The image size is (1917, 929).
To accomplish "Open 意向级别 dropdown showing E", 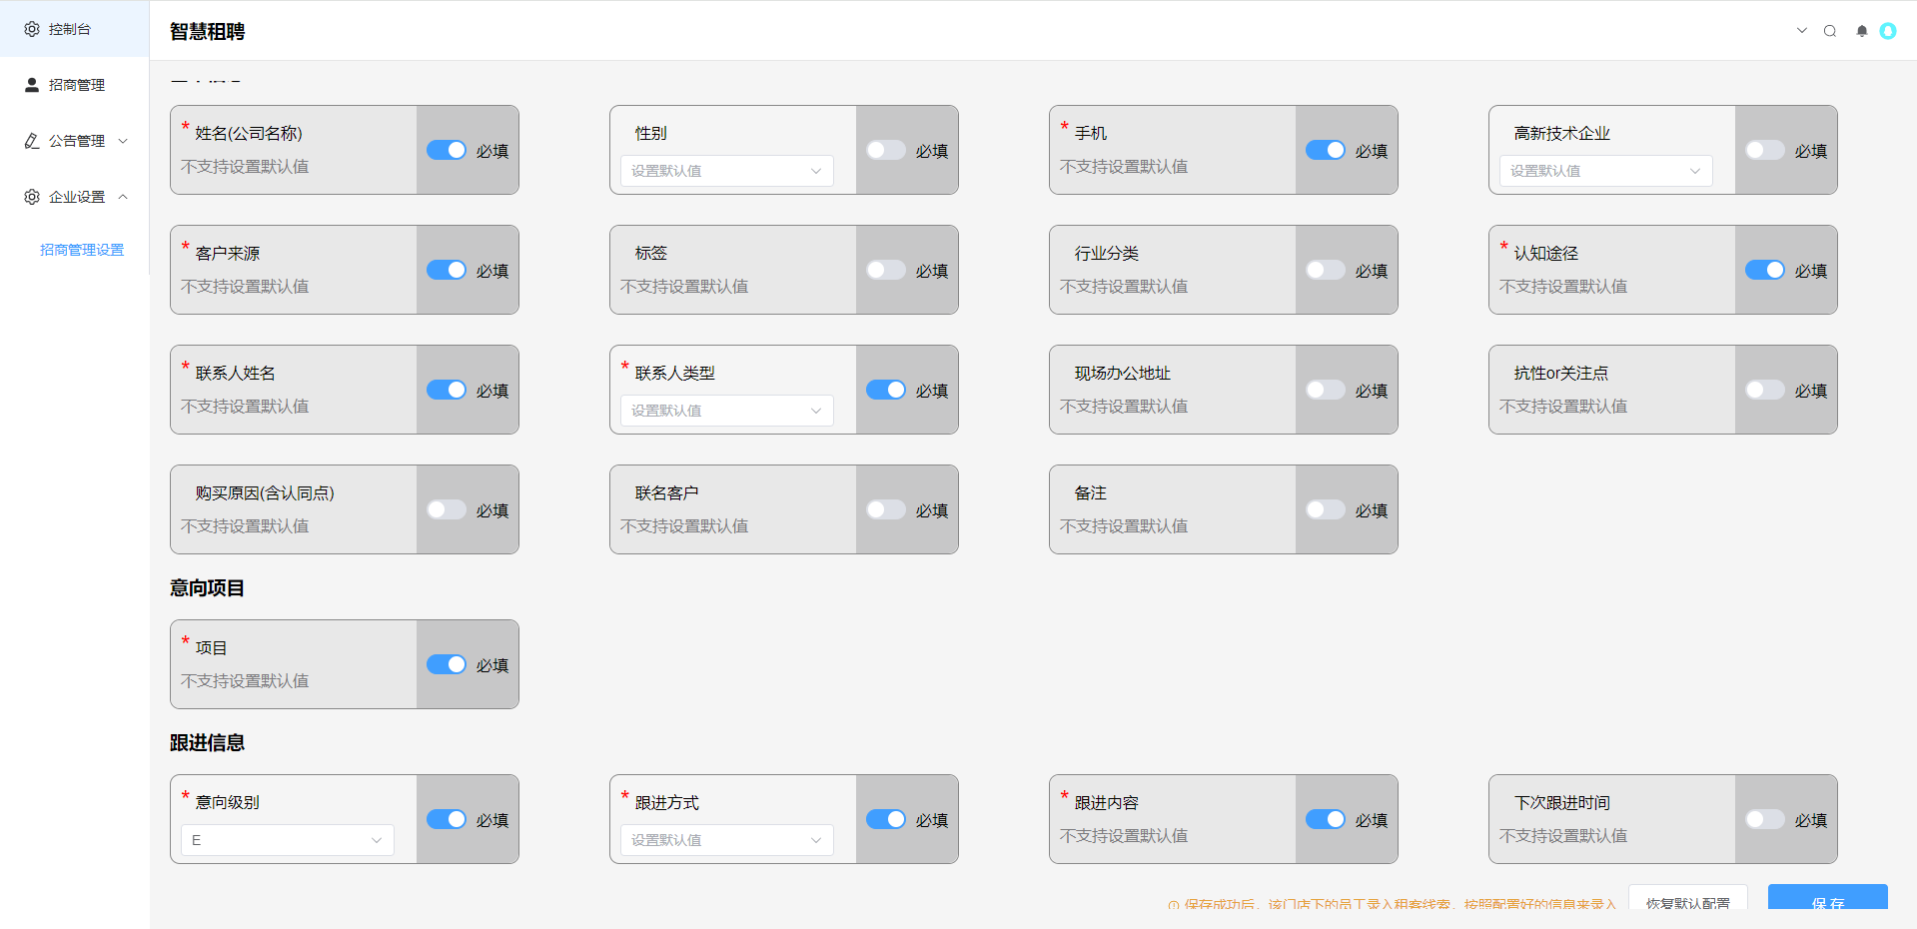I will coord(288,840).
